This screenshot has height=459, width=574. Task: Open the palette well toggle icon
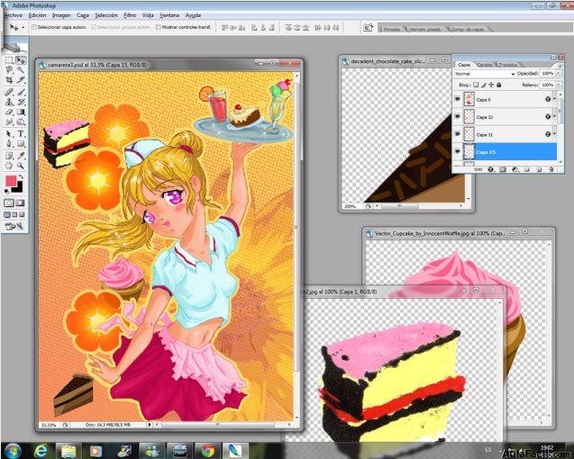pos(368,27)
